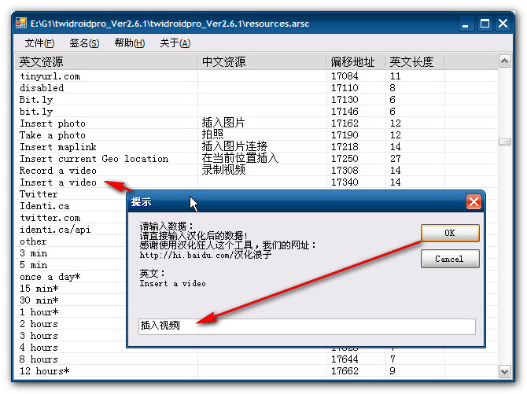Close the 提示 dialog with red X

click(474, 202)
